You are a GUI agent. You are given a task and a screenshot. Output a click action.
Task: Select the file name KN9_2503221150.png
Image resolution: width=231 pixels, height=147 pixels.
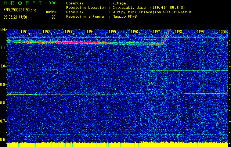coord(20,10)
